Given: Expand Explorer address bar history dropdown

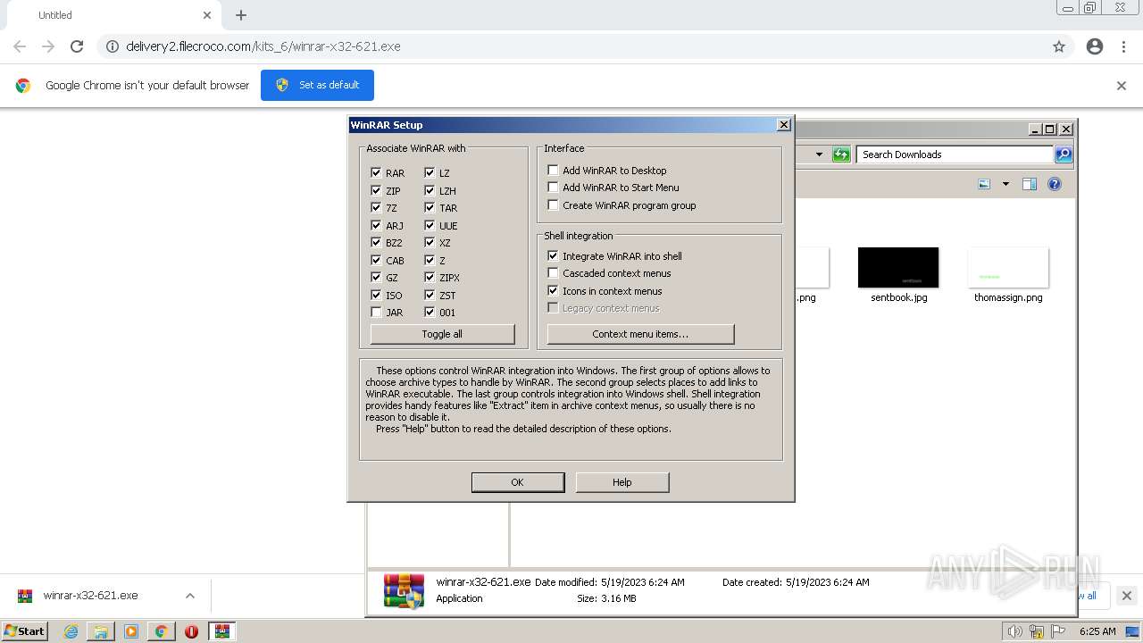Looking at the screenshot, I should (819, 154).
